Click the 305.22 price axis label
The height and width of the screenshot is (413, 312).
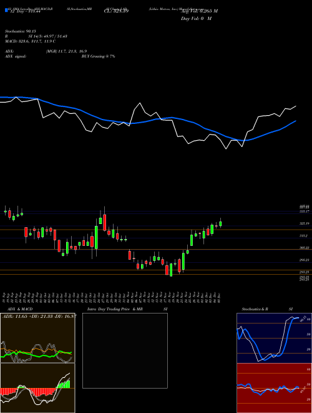click(x=305, y=248)
